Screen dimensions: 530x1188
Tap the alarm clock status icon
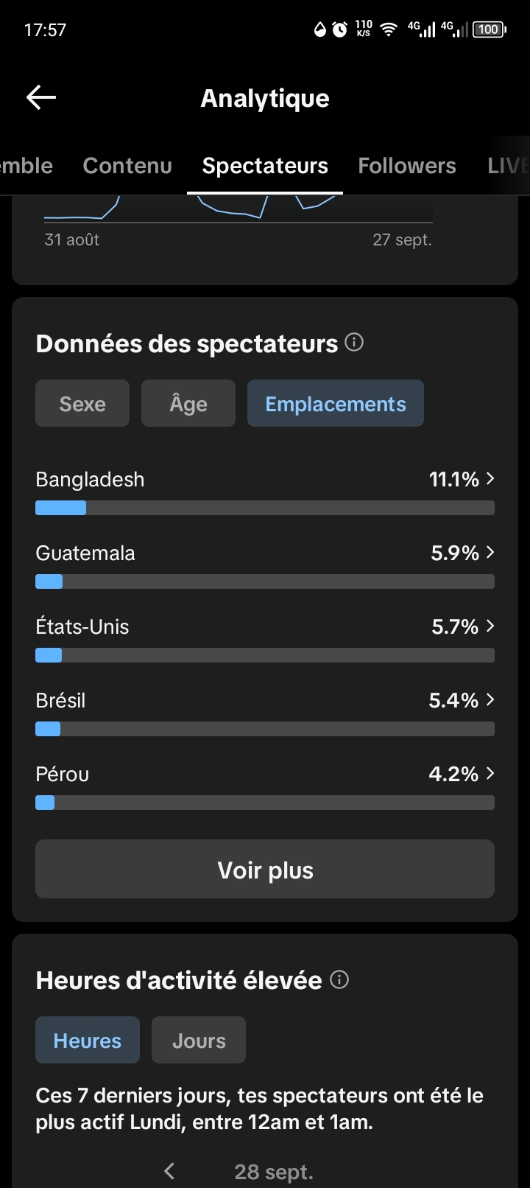(x=339, y=29)
